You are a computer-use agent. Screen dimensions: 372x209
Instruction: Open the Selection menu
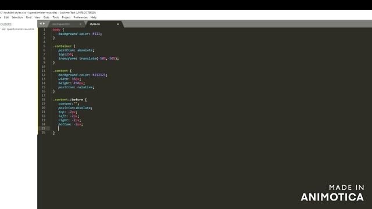pyautogui.click(x=17, y=17)
